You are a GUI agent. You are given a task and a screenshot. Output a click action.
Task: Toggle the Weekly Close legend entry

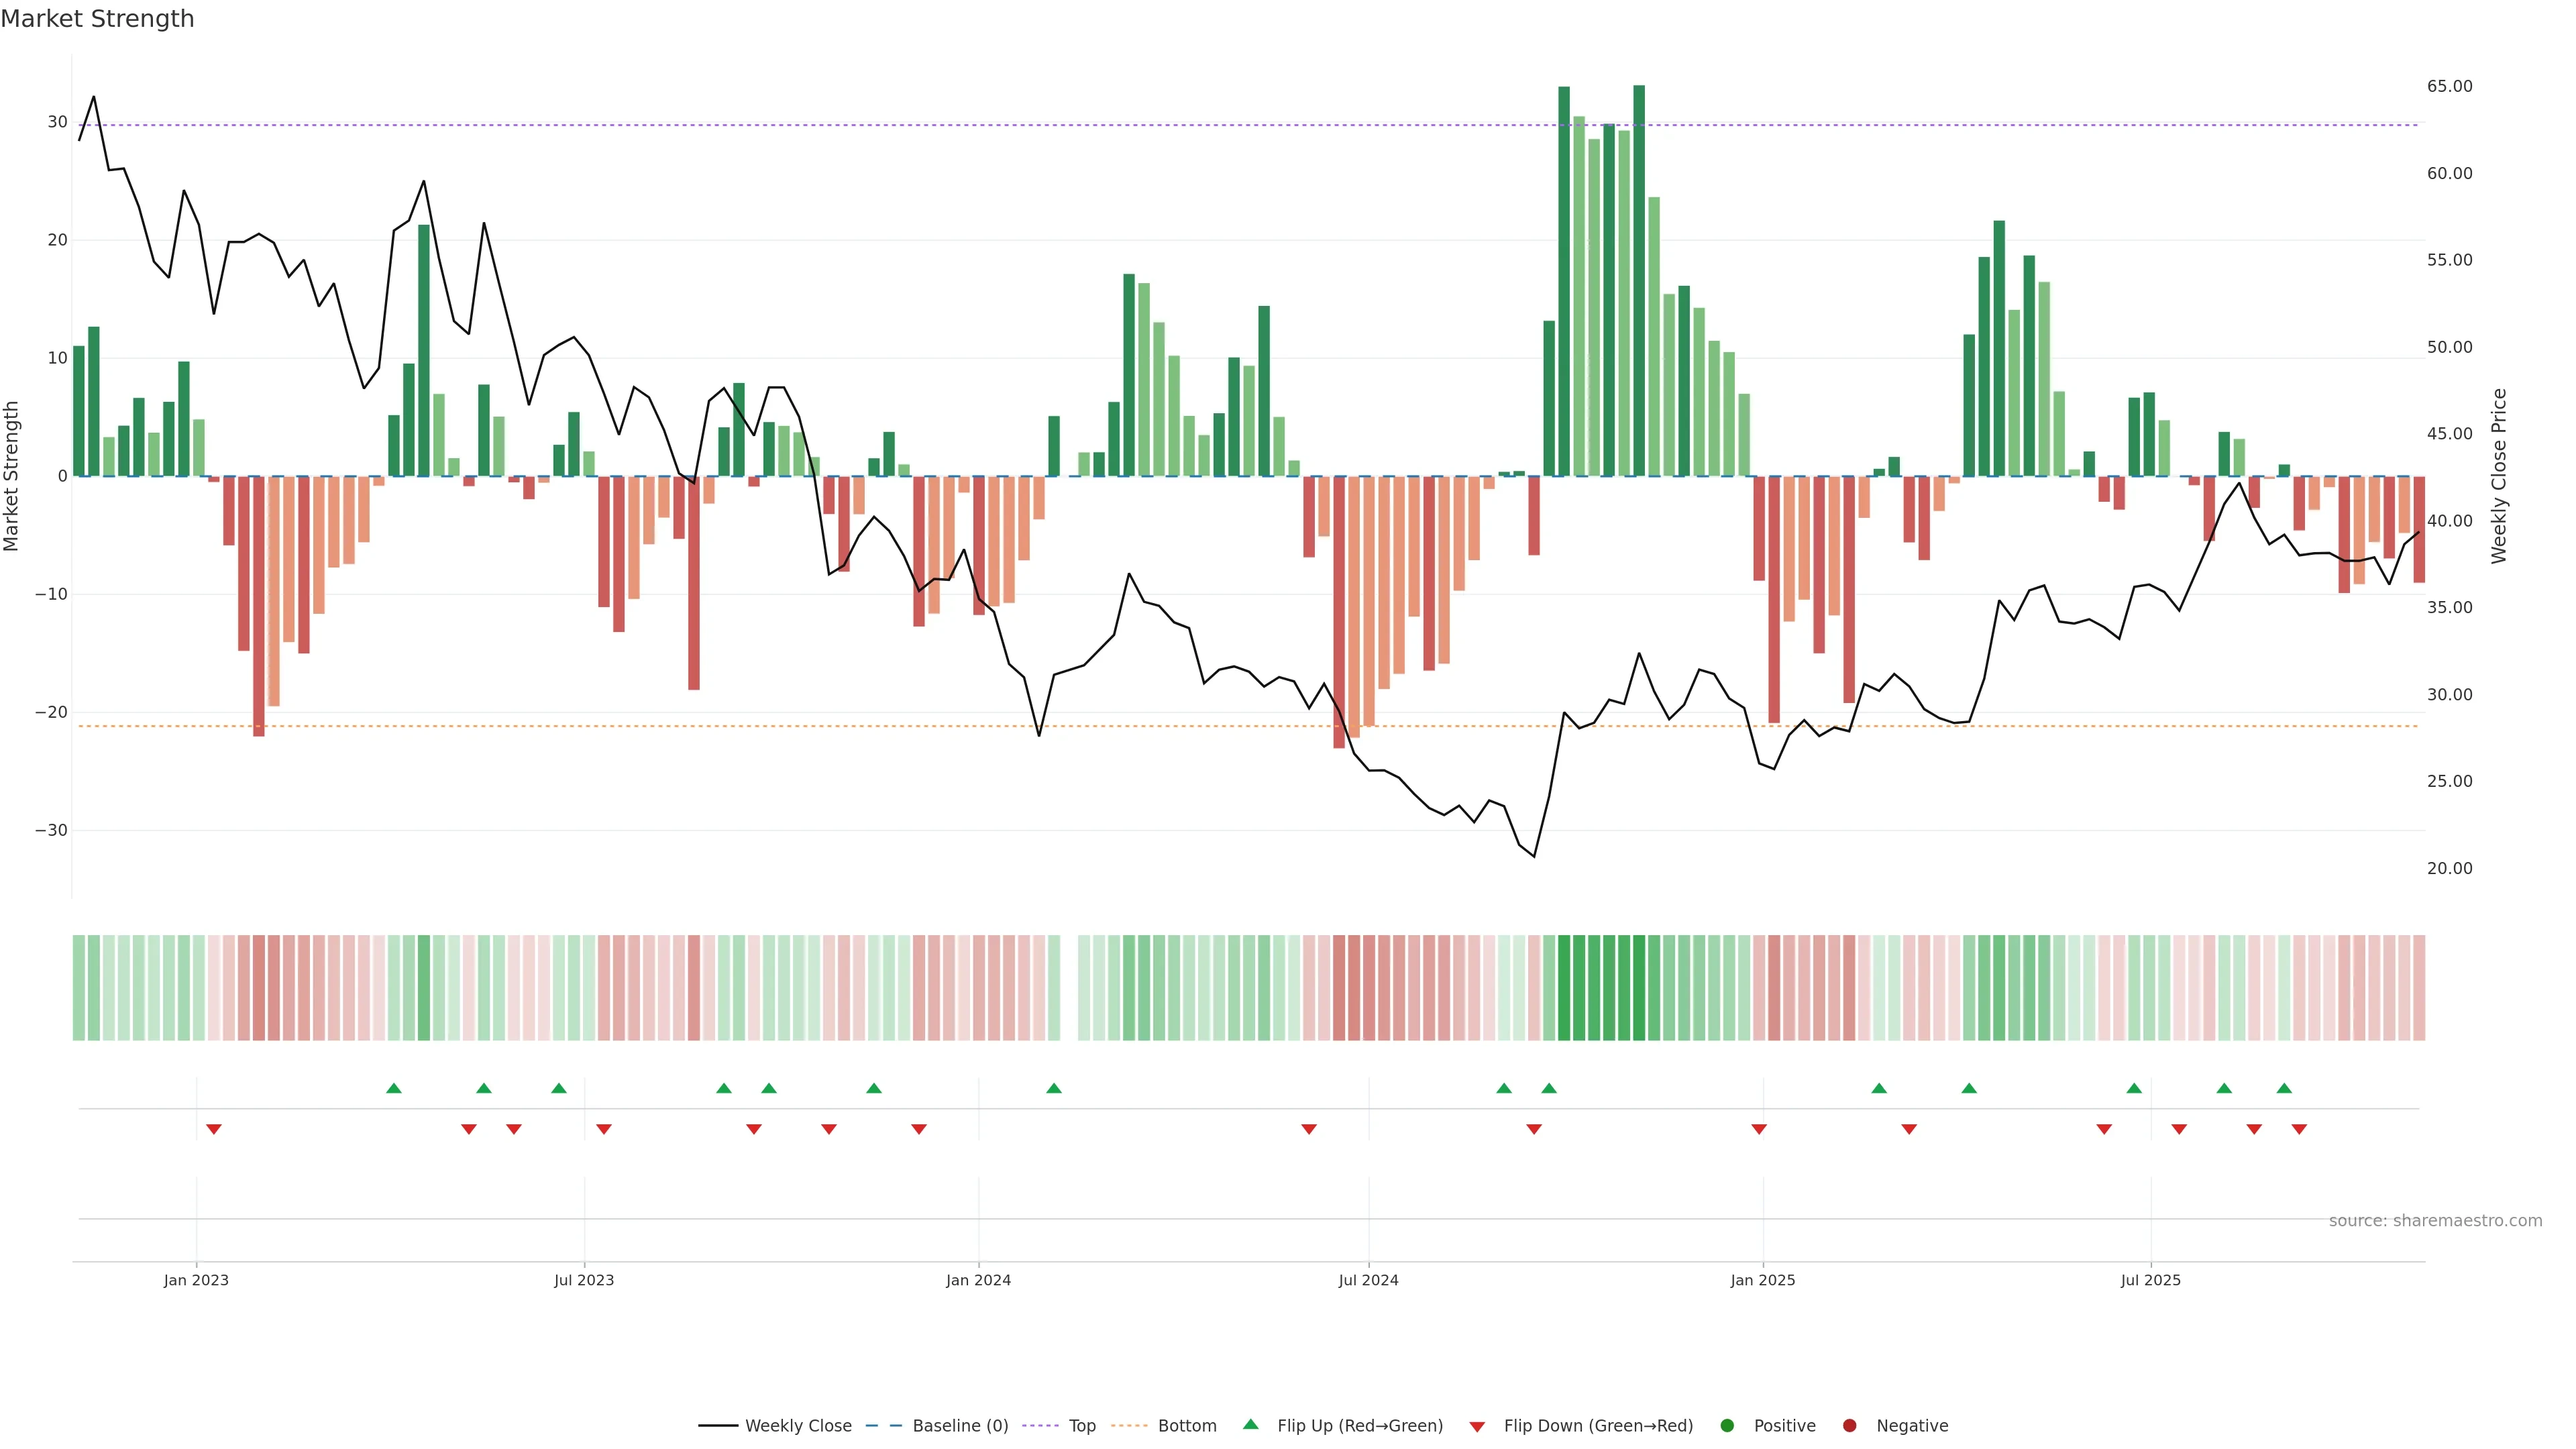(797, 1426)
